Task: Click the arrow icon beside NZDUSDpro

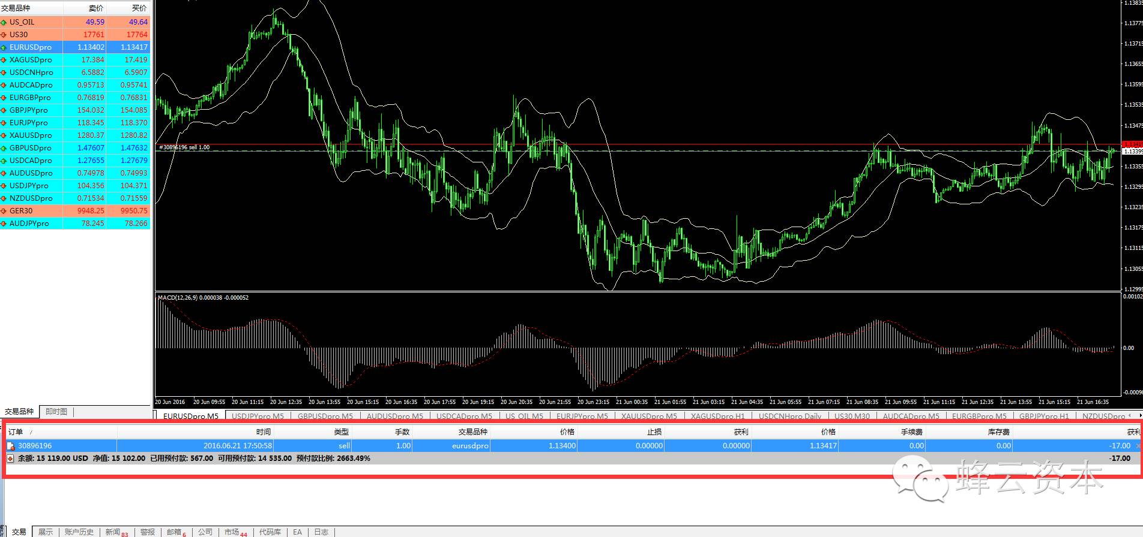Action: coord(4,198)
